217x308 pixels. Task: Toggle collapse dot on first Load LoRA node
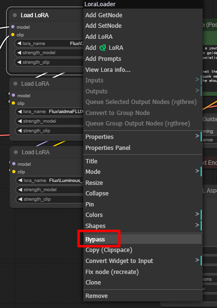[15, 15]
